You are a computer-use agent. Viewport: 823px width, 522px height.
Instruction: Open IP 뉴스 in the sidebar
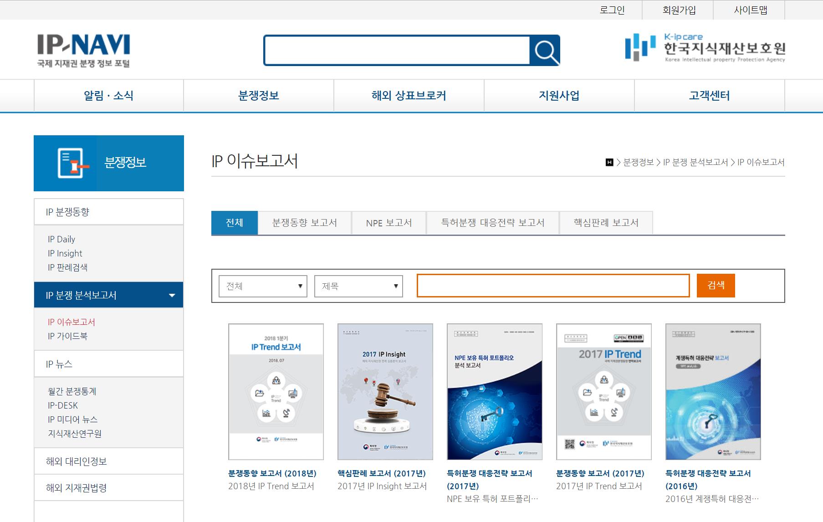click(x=108, y=364)
